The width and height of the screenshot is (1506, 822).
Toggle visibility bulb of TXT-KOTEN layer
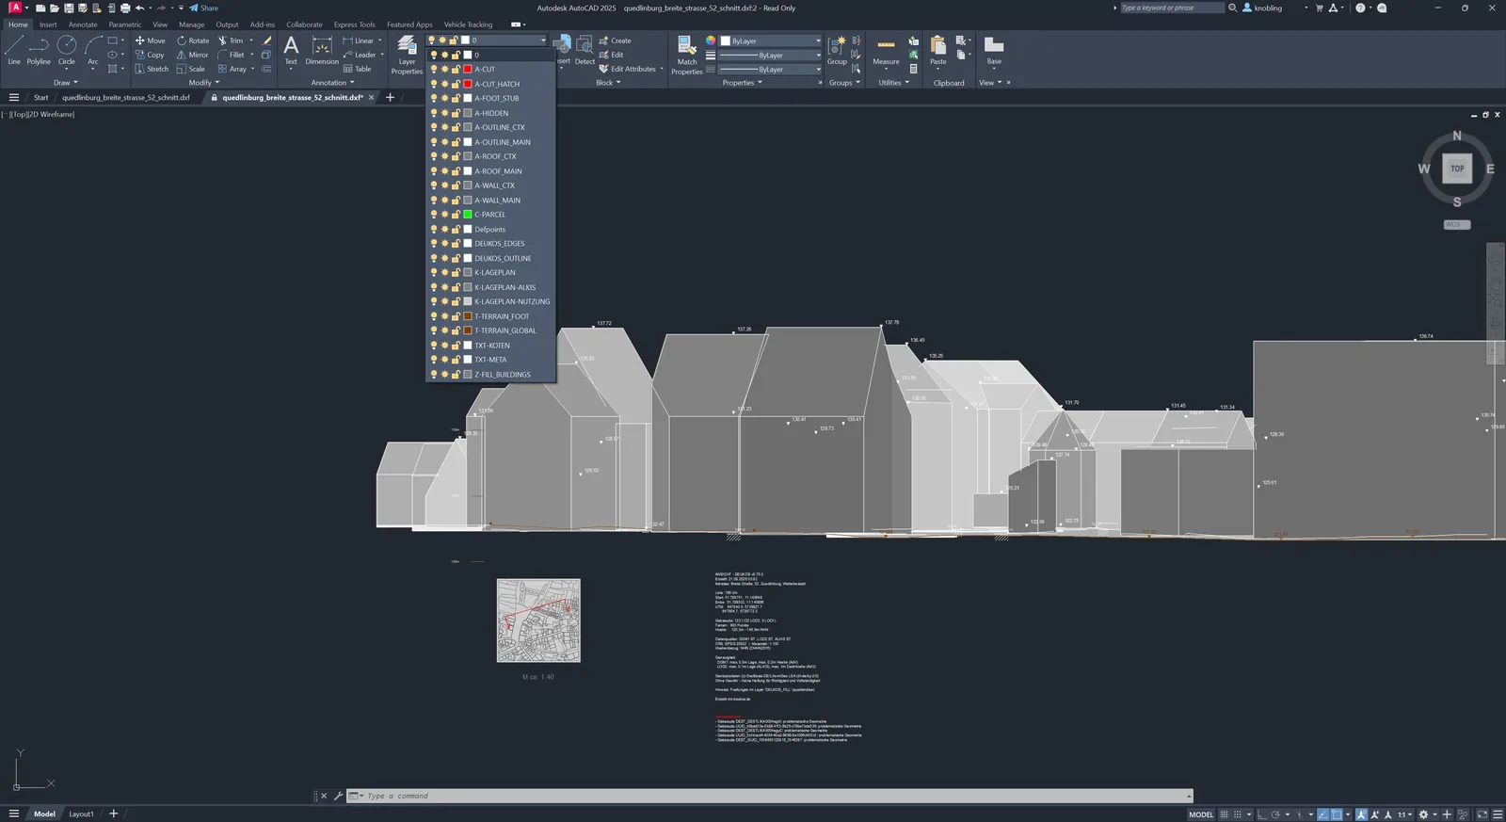click(434, 346)
